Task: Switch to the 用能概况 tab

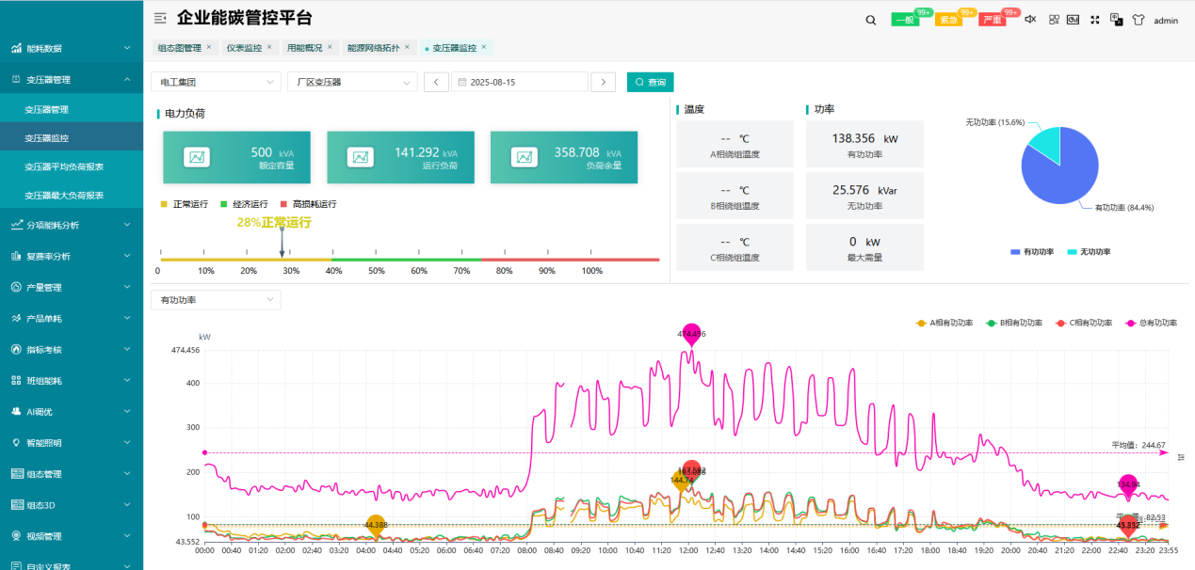Action: [x=304, y=47]
